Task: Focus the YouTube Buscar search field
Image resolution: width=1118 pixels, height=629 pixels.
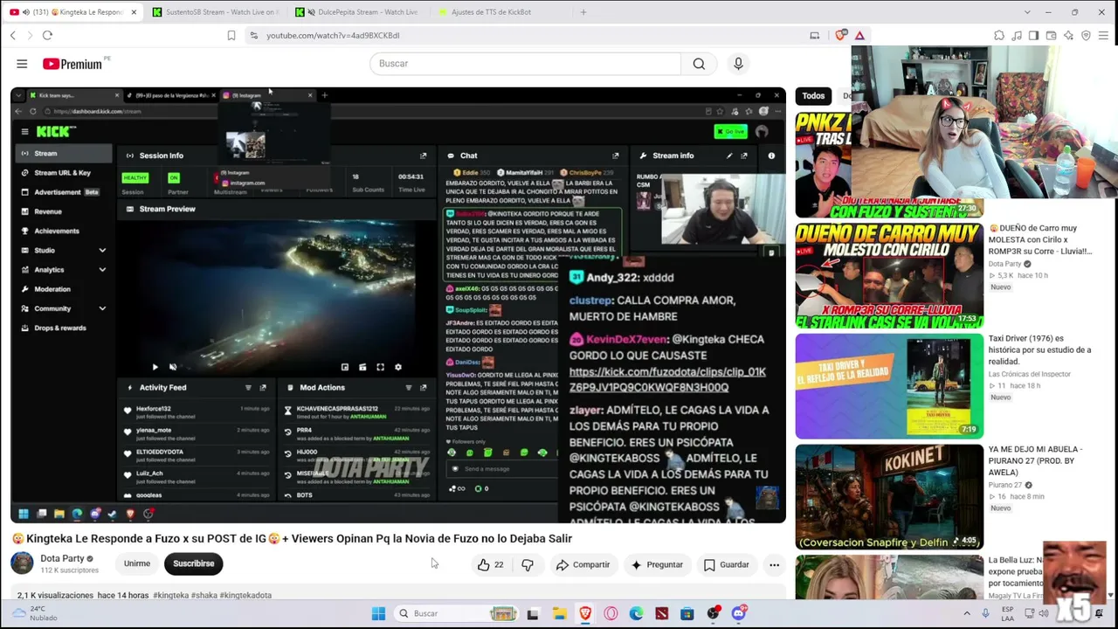Action: click(525, 64)
